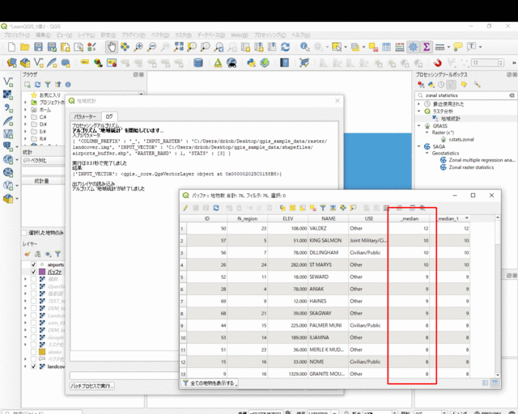The width and height of the screenshot is (518, 414).
Task: Create a new project with the blank page icon
Action: [x=11, y=47]
